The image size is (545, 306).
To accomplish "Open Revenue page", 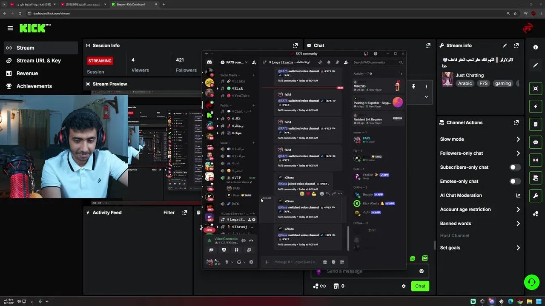I will coord(40,73).
